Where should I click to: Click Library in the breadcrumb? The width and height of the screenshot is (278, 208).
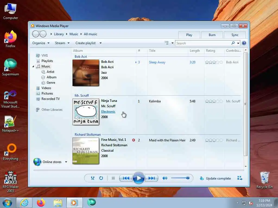click(x=59, y=34)
